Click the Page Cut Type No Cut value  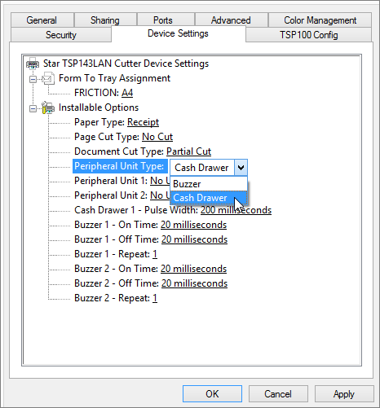tap(157, 137)
